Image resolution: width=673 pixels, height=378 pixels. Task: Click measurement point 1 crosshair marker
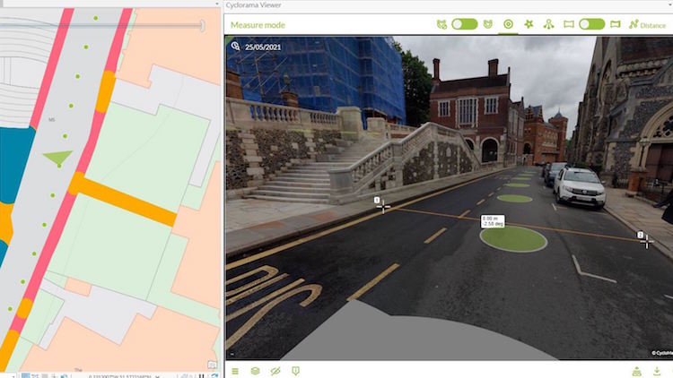[x=383, y=207]
